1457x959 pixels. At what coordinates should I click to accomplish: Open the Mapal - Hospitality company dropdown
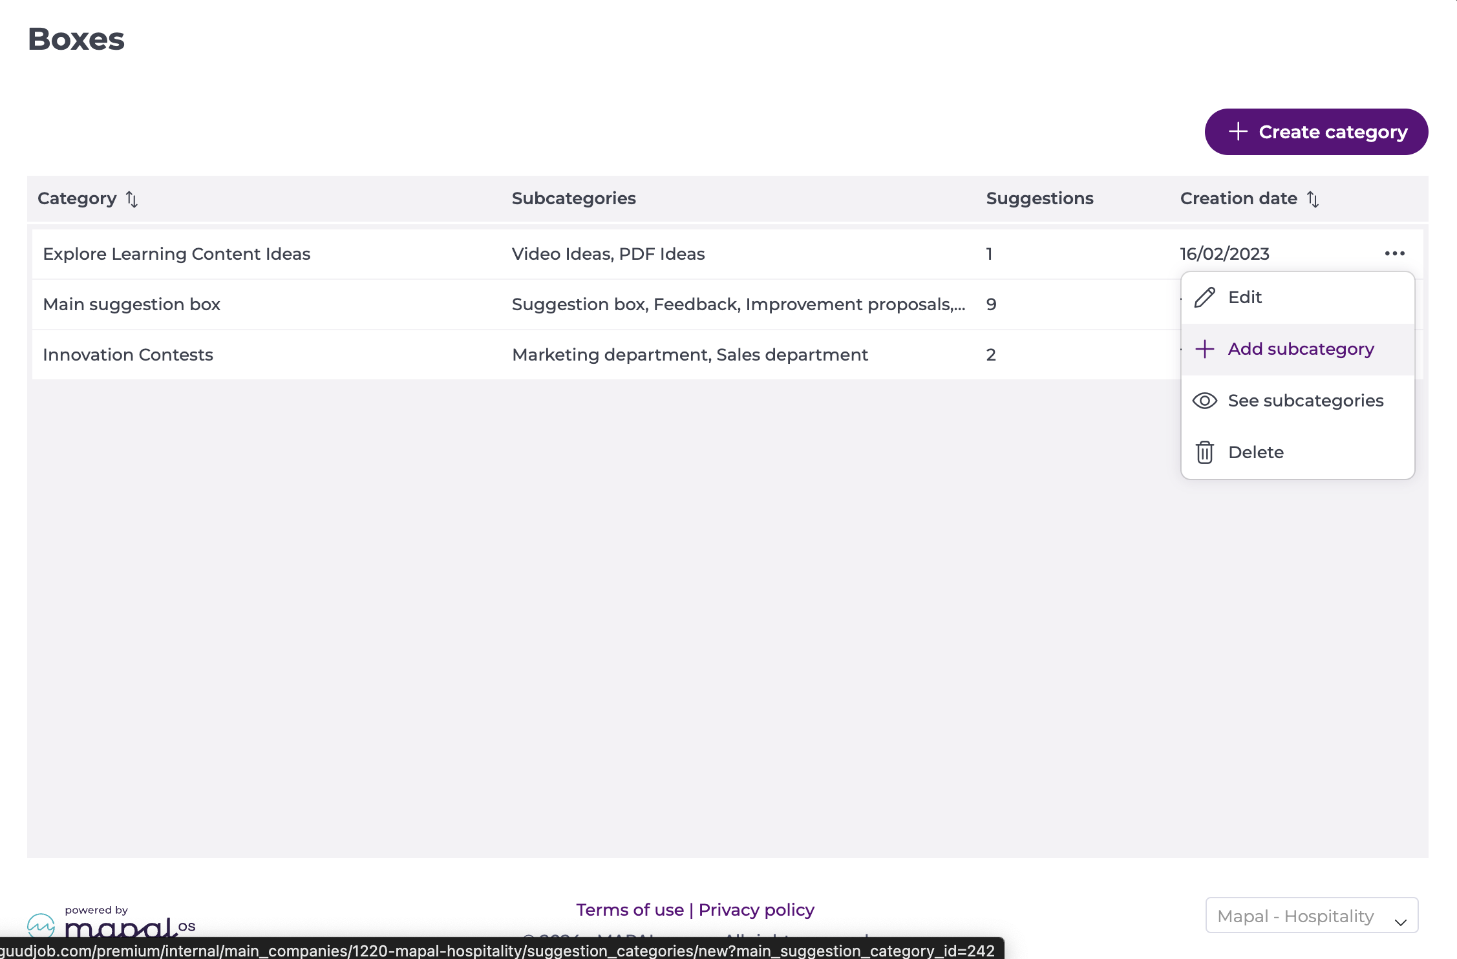click(x=1295, y=916)
